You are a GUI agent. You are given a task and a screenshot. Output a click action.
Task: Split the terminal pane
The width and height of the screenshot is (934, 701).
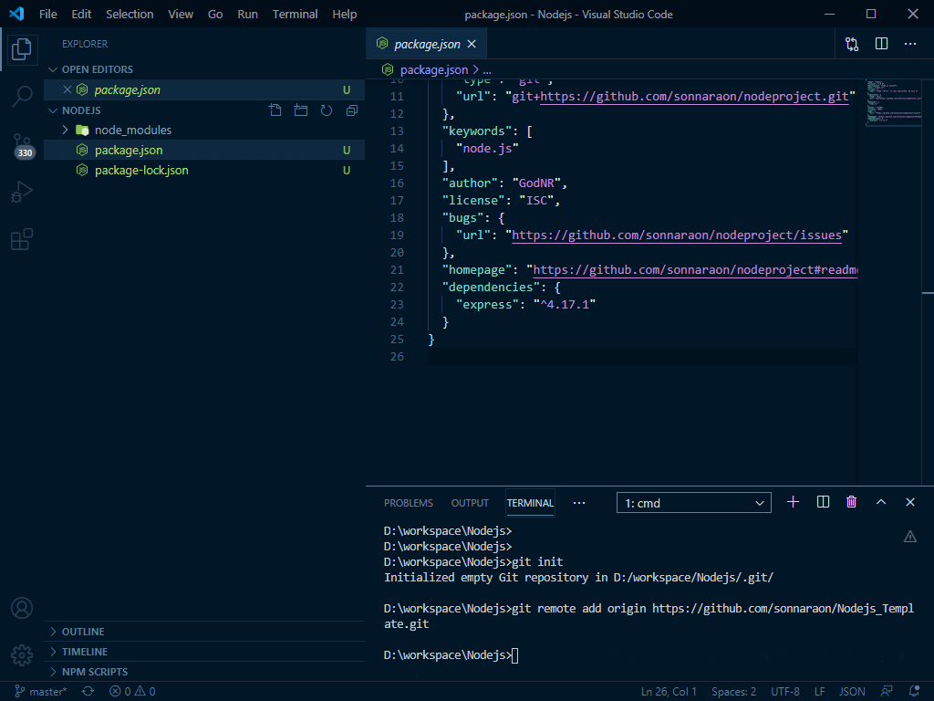pyautogui.click(x=824, y=502)
